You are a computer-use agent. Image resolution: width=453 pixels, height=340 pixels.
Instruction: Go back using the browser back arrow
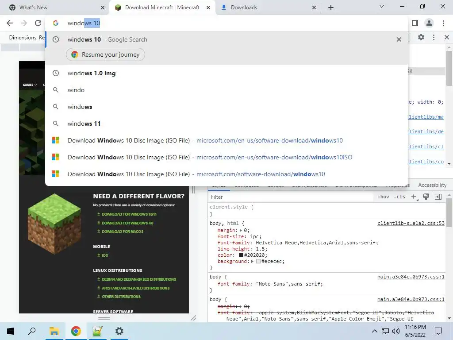(10, 23)
